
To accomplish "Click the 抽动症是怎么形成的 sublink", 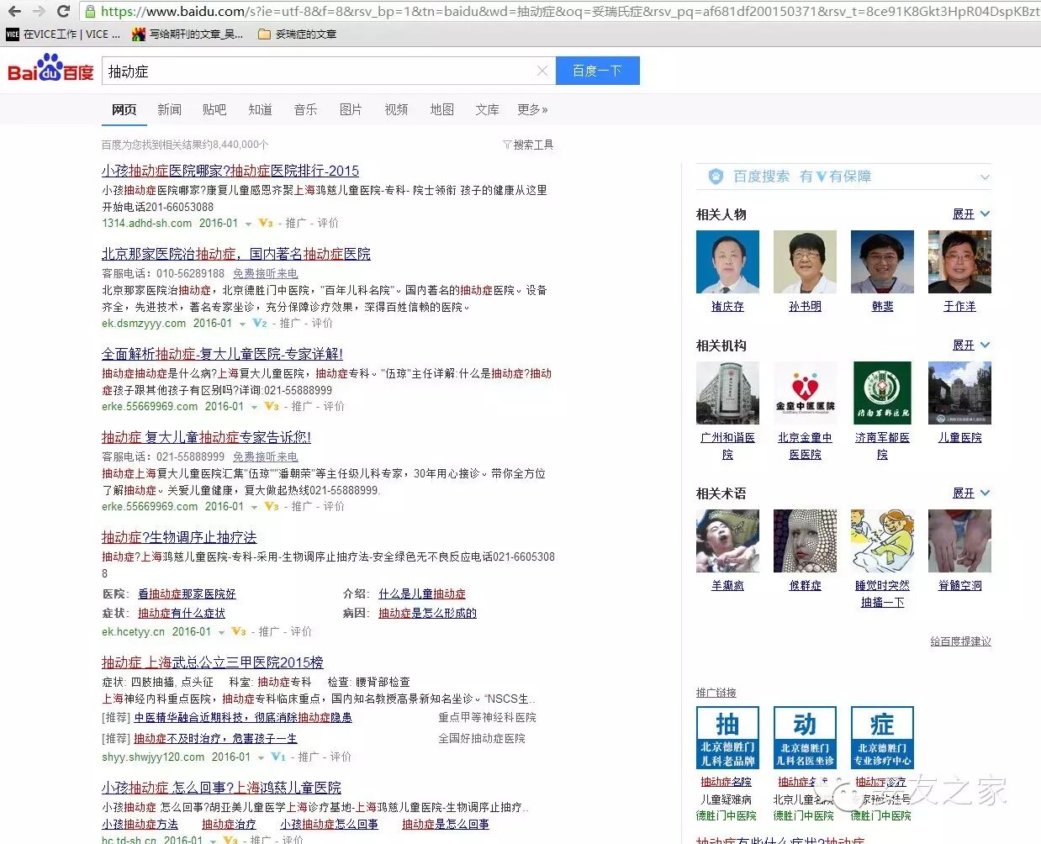I will (x=427, y=613).
